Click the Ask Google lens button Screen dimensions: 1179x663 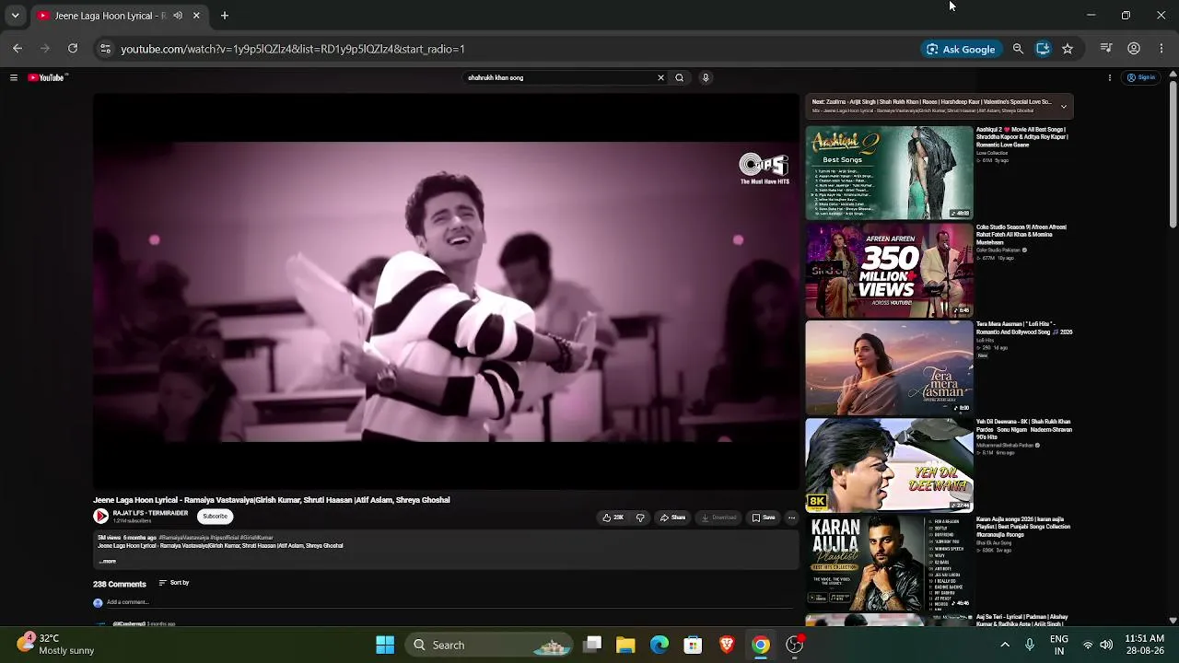pyautogui.click(x=961, y=49)
